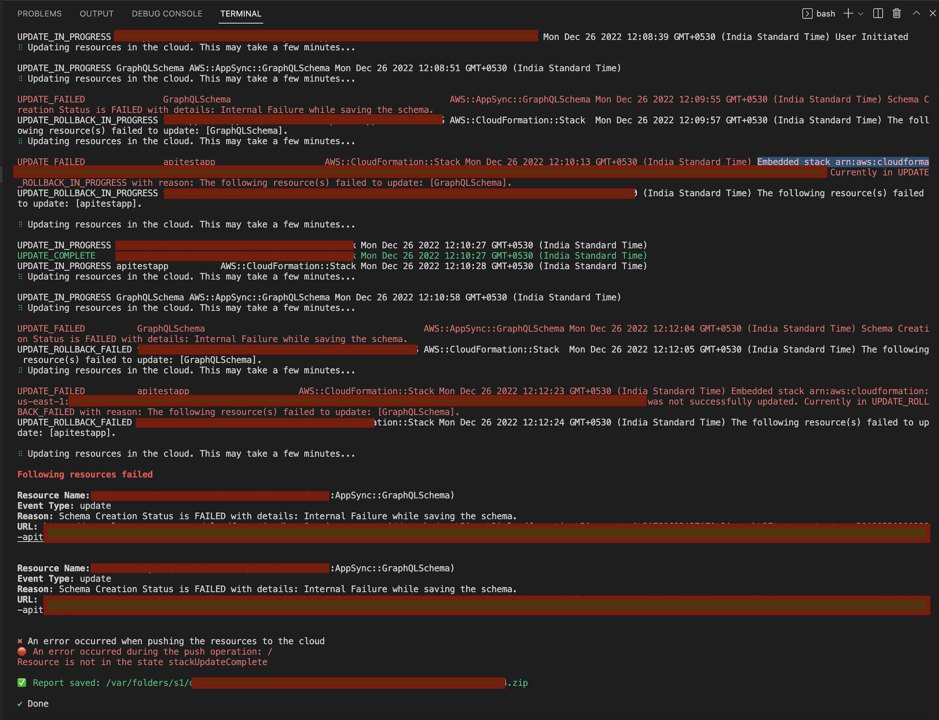Click the bash shell icon beside the terminal name
The width and height of the screenshot is (939, 720).
coord(807,14)
